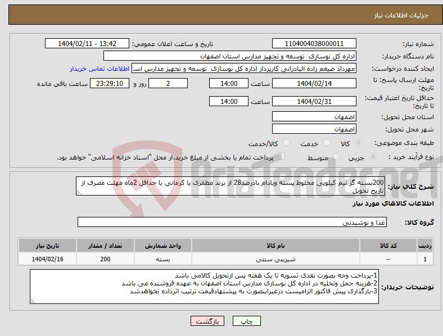Click the توضیحات خریدار label
This screenshot has height=336, width=443.
click(408, 287)
